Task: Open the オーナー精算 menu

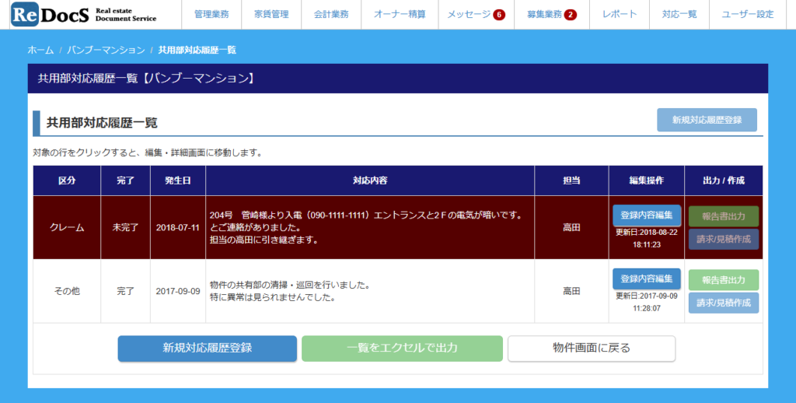Action: [400, 15]
